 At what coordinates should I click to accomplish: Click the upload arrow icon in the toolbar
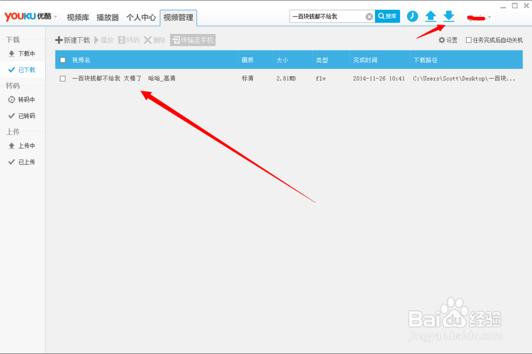430,16
